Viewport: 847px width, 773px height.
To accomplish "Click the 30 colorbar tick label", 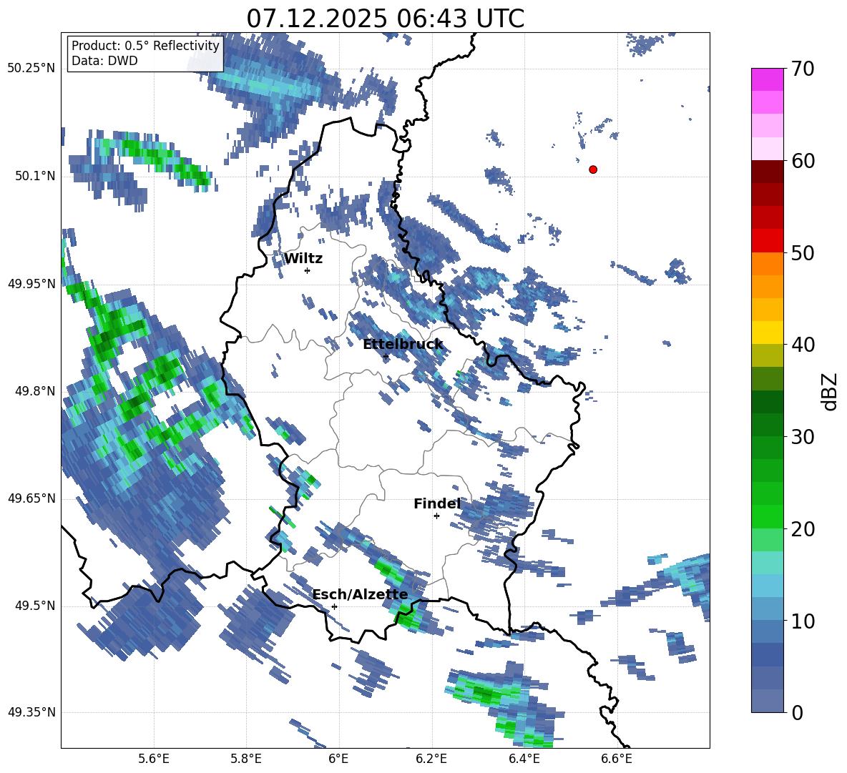I will [x=803, y=437].
